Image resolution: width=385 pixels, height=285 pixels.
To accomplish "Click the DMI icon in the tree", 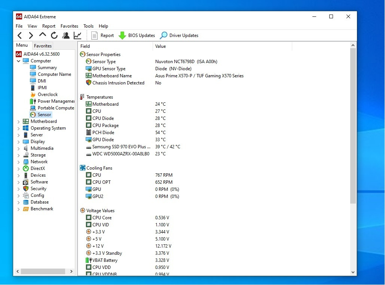I will tap(33, 81).
